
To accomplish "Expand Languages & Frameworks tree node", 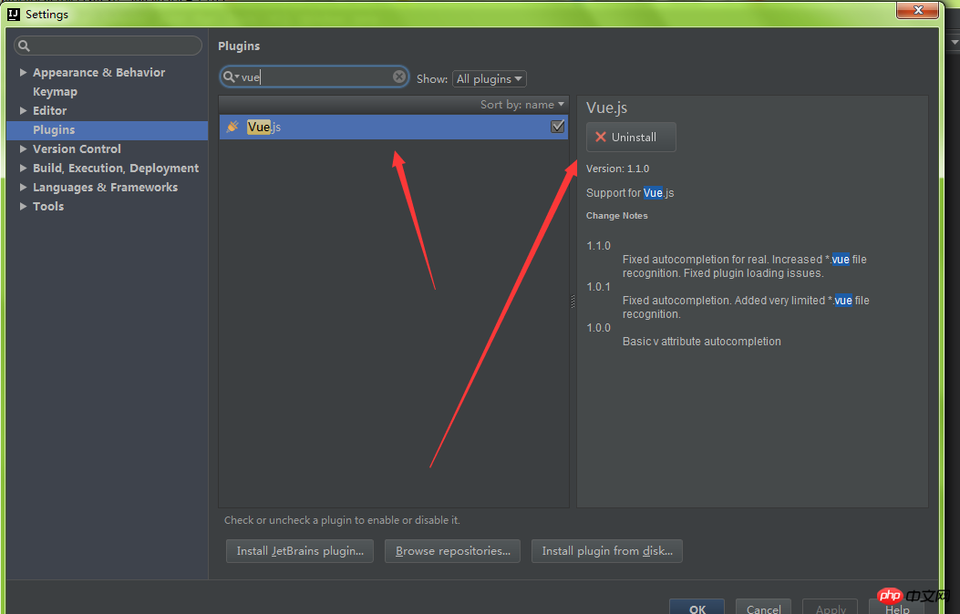I will tap(24, 187).
